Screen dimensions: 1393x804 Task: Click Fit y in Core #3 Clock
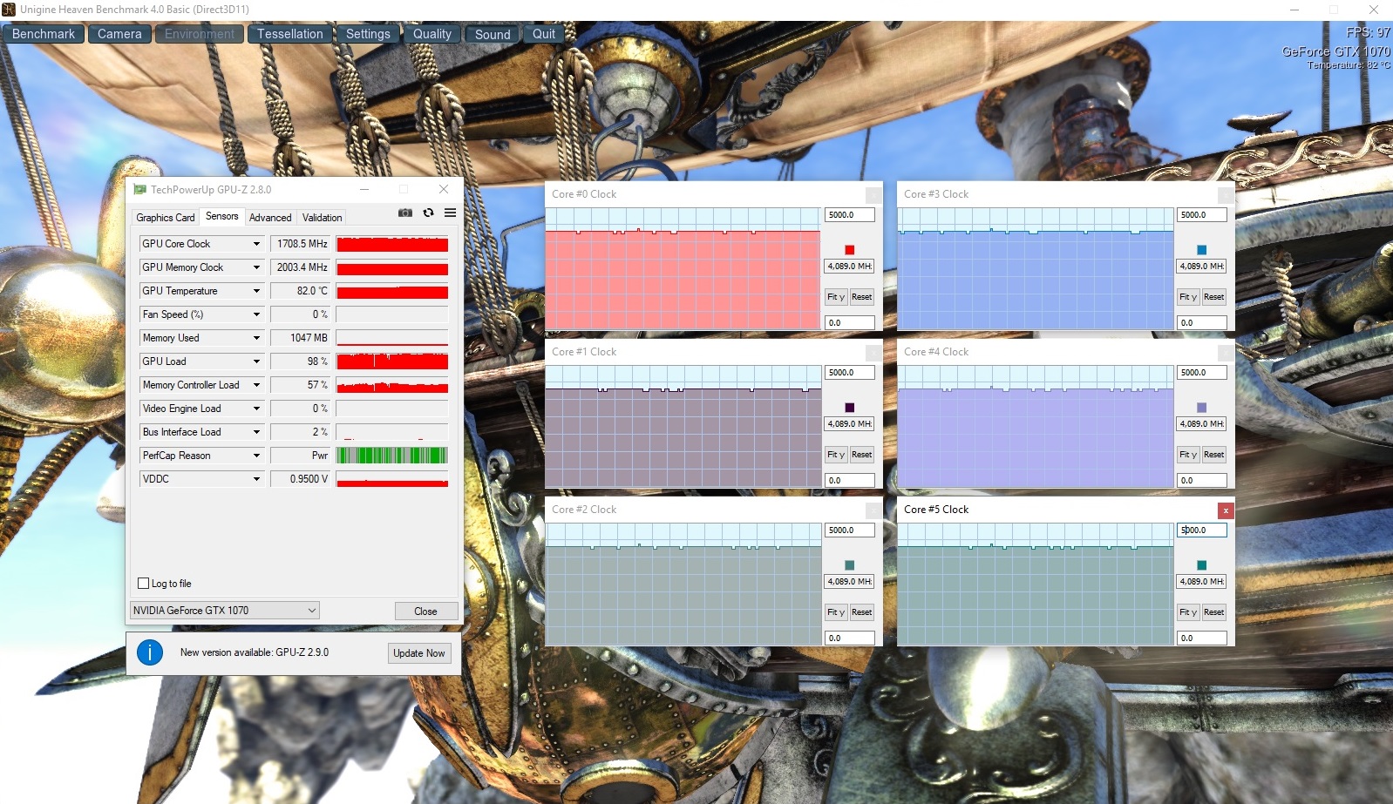1188,297
